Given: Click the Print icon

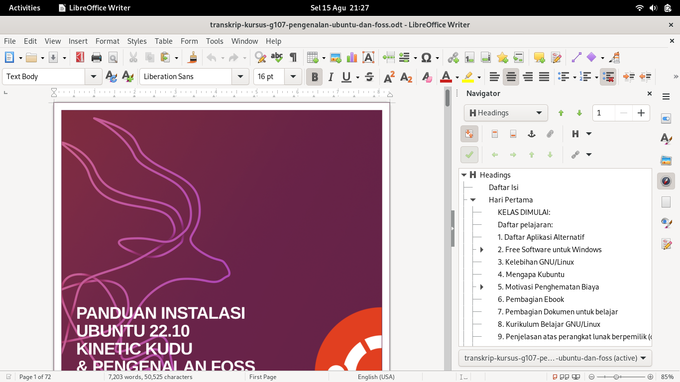Looking at the screenshot, I should pyautogui.click(x=97, y=58).
